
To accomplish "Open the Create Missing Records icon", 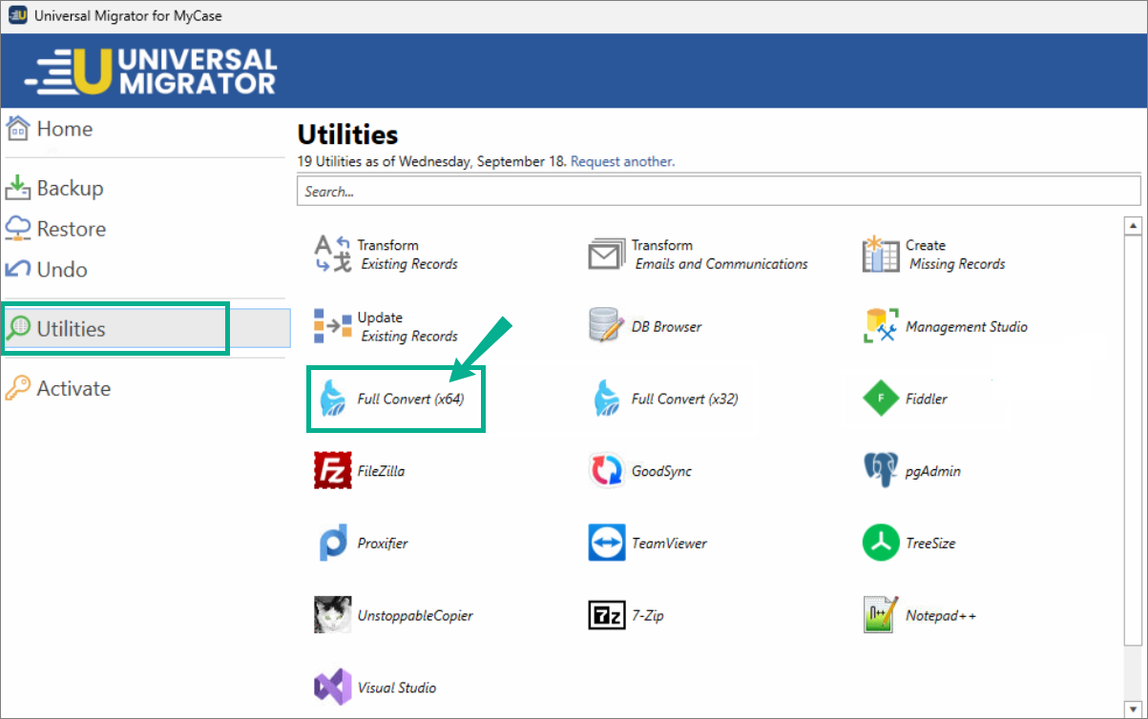I will pyautogui.click(x=881, y=255).
